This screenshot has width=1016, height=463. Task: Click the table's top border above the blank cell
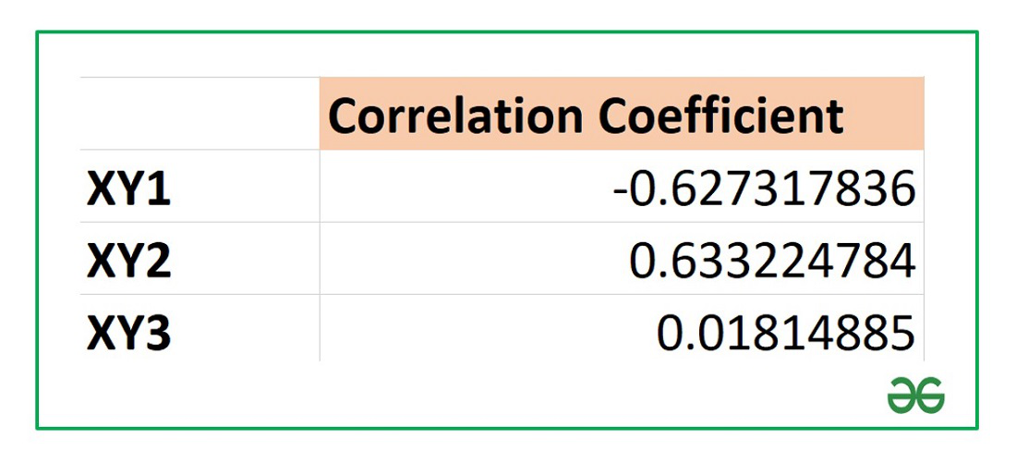200,78
